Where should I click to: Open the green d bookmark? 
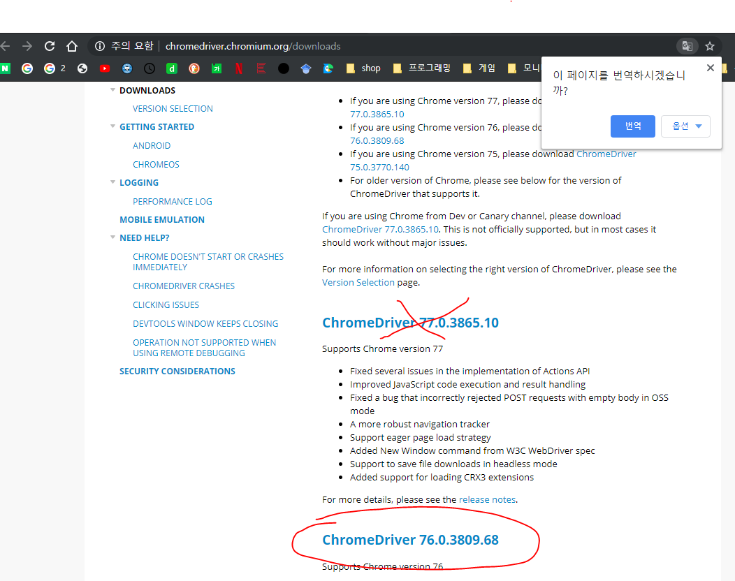[x=172, y=68]
